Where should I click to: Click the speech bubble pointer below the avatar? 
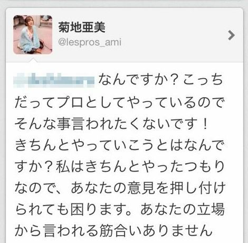(x=33, y=60)
